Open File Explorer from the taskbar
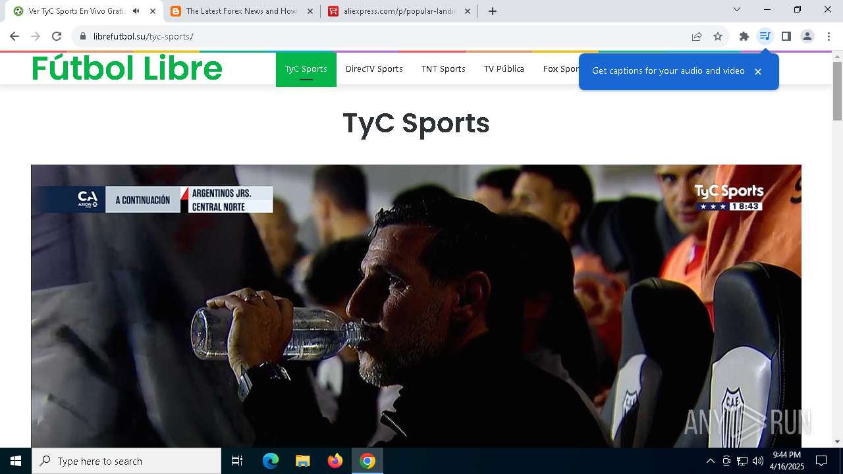Screen dimensions: 843x474 [x=302, y=461]
